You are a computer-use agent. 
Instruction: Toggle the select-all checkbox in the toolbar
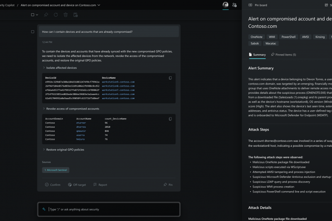coord(33,15)
